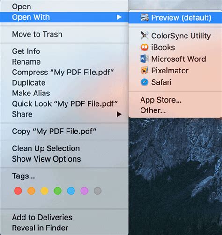Viewport: 222px width, 235px height.
Task: Apply the gray tag color
Action: [97, 191]
